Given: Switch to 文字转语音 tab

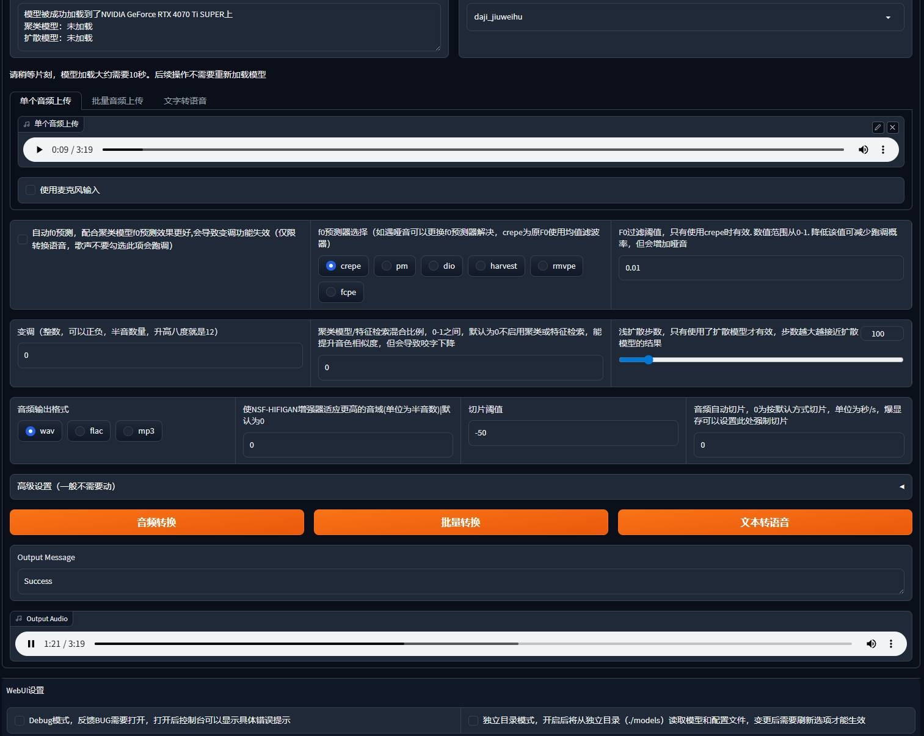Looking at the screenshot, I should coord(185,101).
